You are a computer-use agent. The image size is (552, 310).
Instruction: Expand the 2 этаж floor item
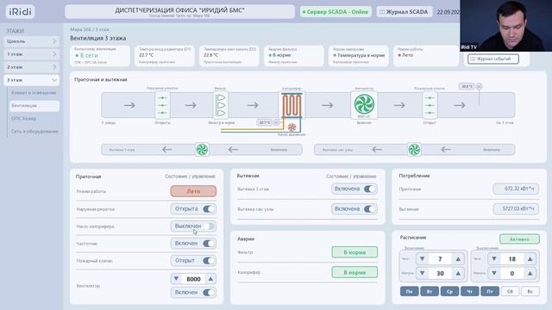31,67
